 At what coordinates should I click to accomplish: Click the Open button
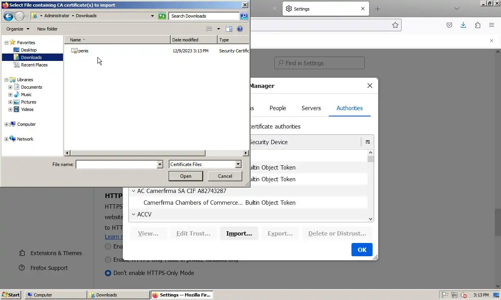click(186, 176)
